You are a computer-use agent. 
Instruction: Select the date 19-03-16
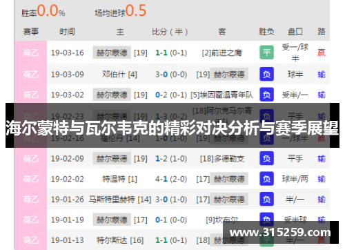pyautogui.click(x=68, y=52)
